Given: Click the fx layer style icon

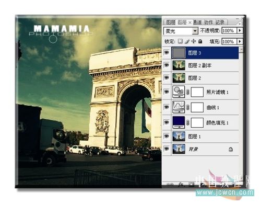Looking at the screenshot, I should coord(181,185).
